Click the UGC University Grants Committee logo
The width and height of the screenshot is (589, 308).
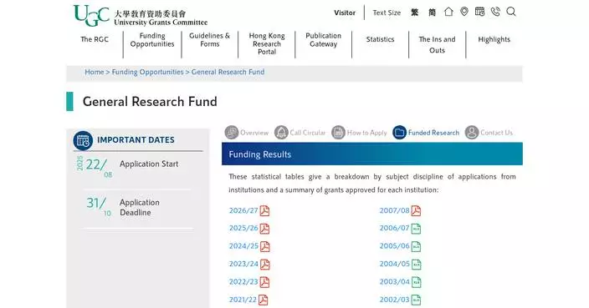141,16
